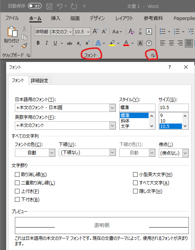Switch to the 挿入 tab
The height and width of the screenshot is (250, 195).
click(56, 18)
